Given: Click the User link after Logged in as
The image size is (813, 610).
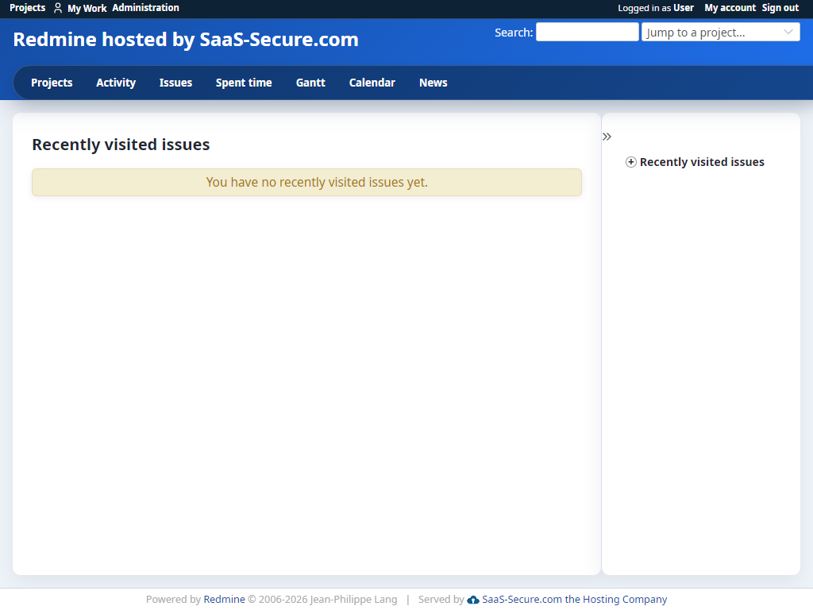Looking at the screenshot, I should coord(684,8).
